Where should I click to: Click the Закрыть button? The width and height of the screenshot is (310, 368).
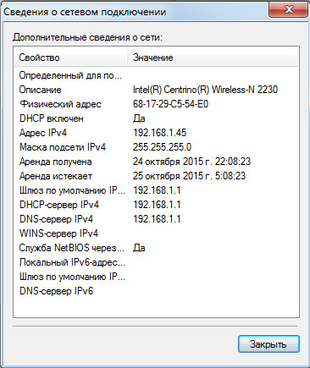[268, 343]
